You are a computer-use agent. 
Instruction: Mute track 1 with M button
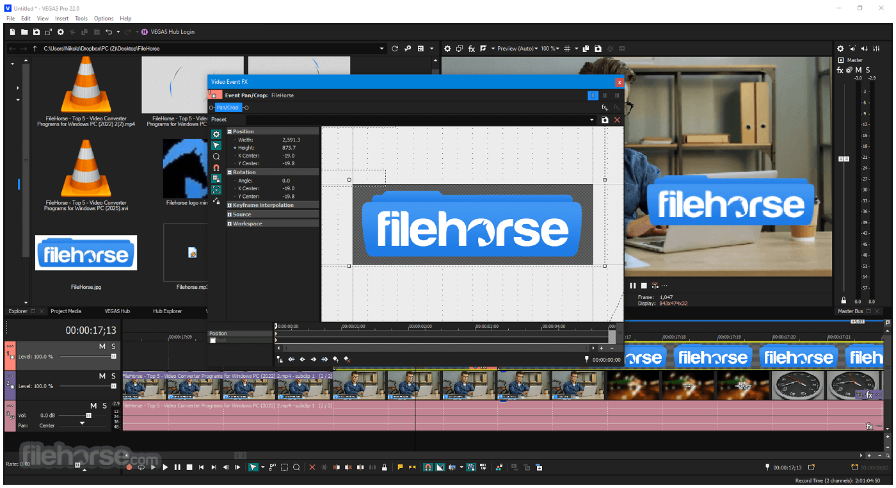(102, 346)
